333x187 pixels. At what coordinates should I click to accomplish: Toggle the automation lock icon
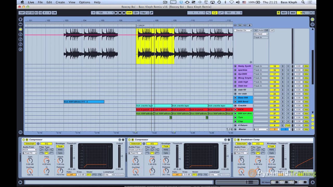coord(249,25)
